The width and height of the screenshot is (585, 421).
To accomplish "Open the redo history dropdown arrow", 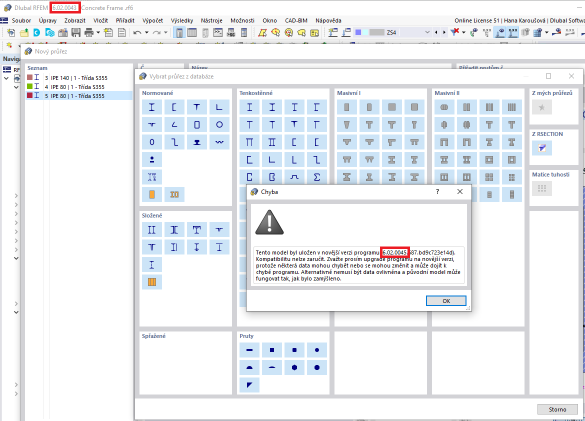I will (x=165, y=32).
